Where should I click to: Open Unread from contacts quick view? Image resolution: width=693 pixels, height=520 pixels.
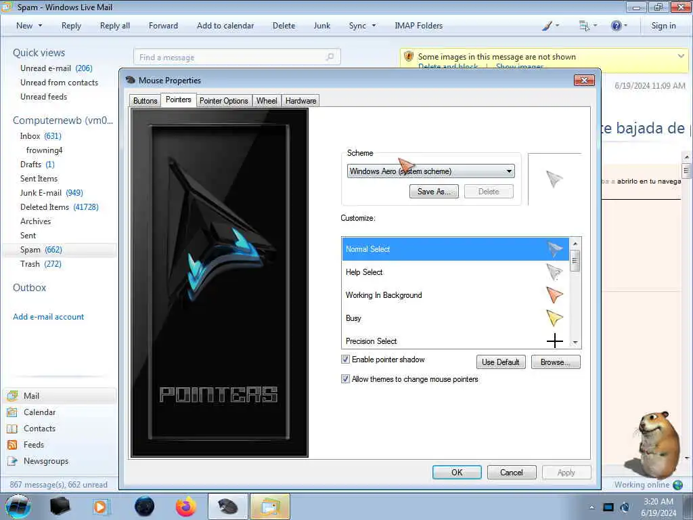(x=60, y=82)
